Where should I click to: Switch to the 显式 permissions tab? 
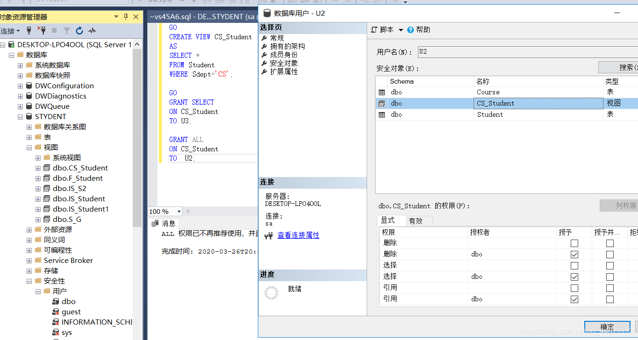(x=391, y=220)
